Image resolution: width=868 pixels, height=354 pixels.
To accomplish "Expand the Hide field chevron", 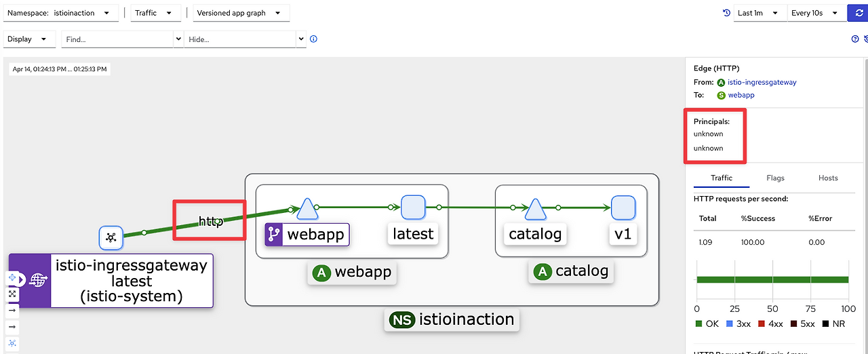I will [x=302, y=39].
